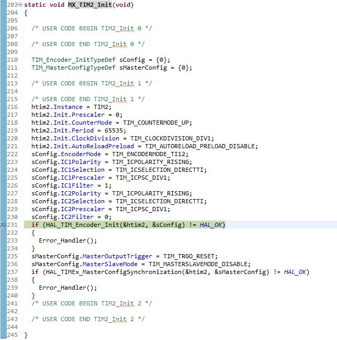337x340 pixels.
Task: Click on 'HAL_TIMEx_MasterConfigSynchronization' function call
Action: [x=114, y=272]
